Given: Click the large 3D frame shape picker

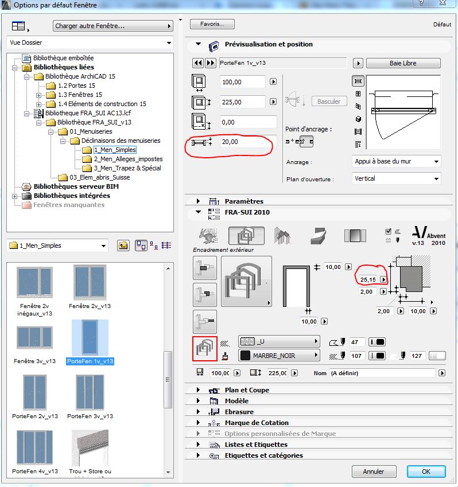Looking at the screenshot, I should click(246, 282).
